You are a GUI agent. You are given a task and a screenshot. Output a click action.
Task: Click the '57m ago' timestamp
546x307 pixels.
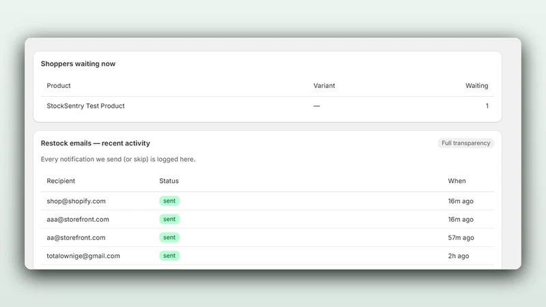click(461, 237)
